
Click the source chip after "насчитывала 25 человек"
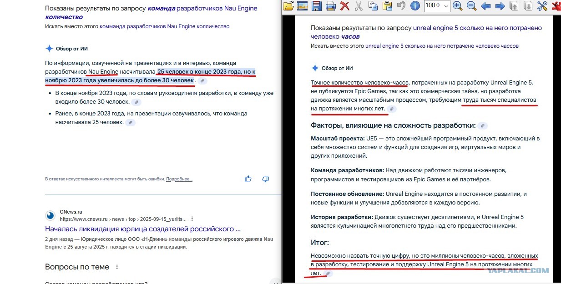(x=131, y=123)
